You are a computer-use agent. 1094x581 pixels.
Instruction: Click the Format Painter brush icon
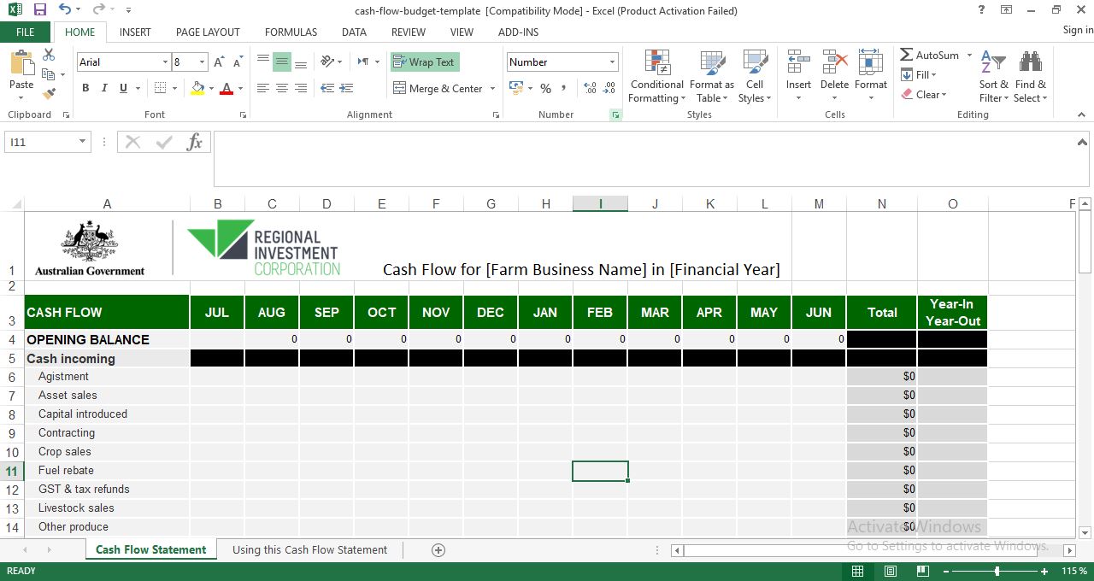tap(49, 93)
